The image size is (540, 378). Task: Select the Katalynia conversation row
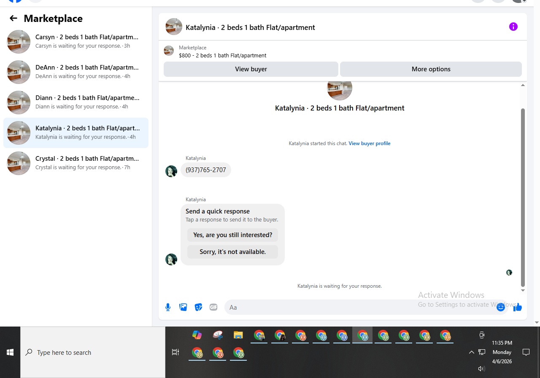pyautogui.click(x=76, y=132)
